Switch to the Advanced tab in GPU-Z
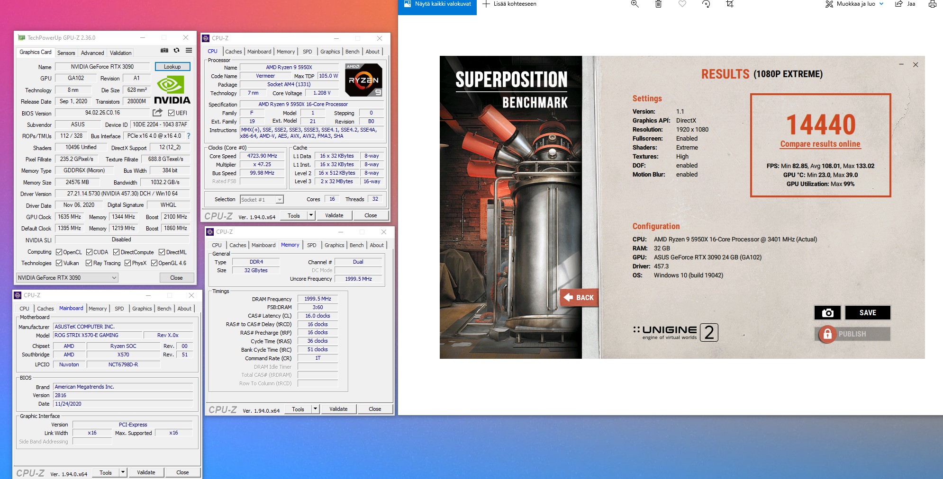 (92, 53)
